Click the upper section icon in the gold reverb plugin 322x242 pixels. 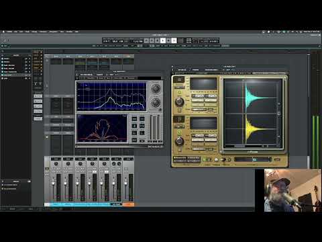[x=179, y=80]
